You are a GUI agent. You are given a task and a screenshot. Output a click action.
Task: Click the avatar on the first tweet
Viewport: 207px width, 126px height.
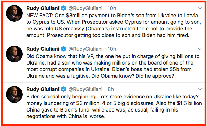pyautogui.click(x=15, y=13)
